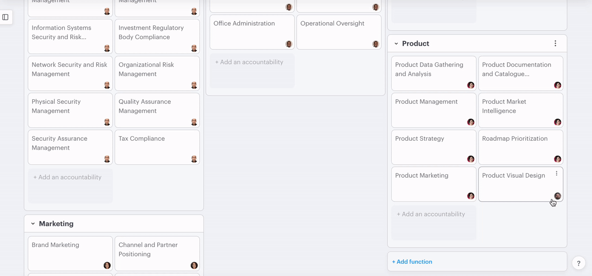Viewport: 592px width, 276px height.
Task: Toggle the left sidebar panel icon
Action: pyautogui.click(x=6, y=17)
